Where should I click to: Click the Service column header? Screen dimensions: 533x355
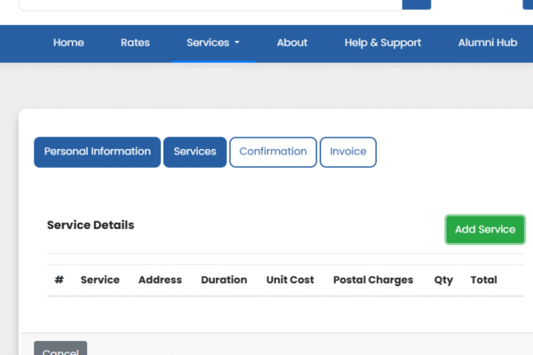[x=99, y=280]
